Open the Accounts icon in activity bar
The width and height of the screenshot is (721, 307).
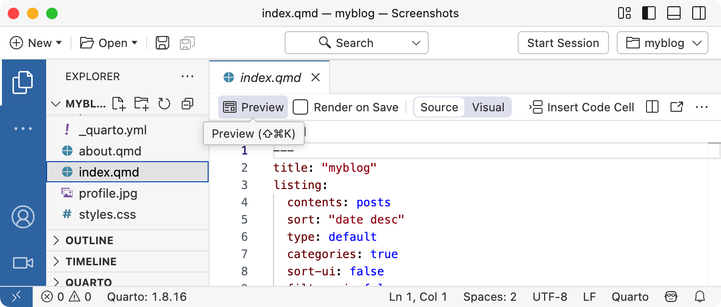pos(23,217)
